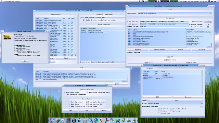
Task: Click the file browse icon beside the File field
Action: (202, 104)
